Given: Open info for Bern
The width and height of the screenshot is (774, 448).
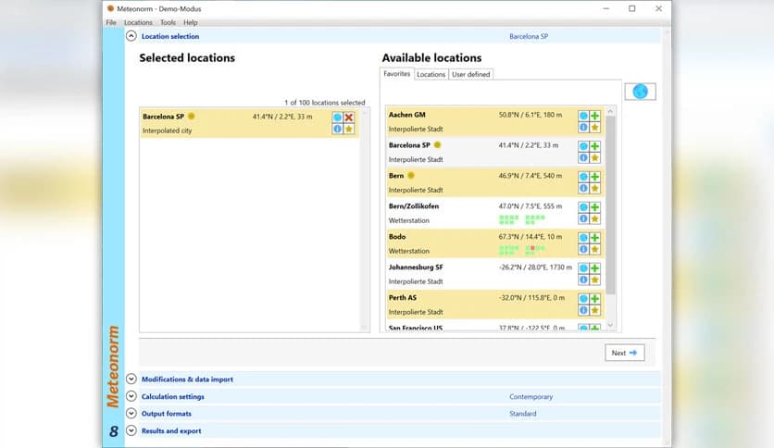Looking at the screenshot, I should 583,189.
